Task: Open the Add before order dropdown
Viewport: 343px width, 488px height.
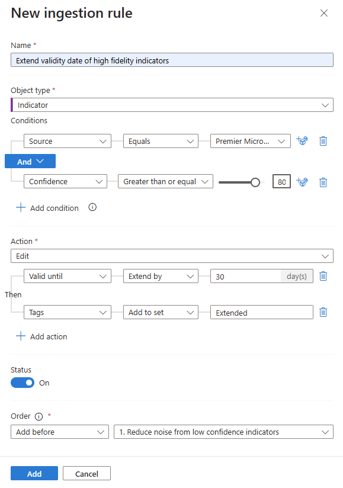Action: tap(59, 432)
